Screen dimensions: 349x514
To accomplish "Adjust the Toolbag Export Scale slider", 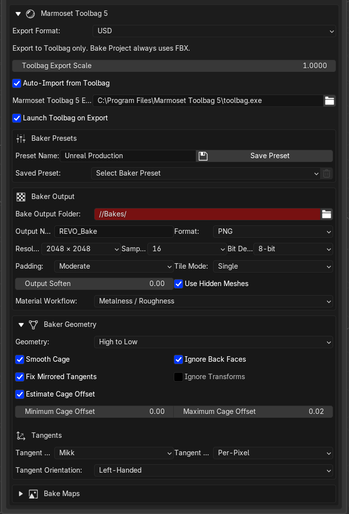I will 174,66.
